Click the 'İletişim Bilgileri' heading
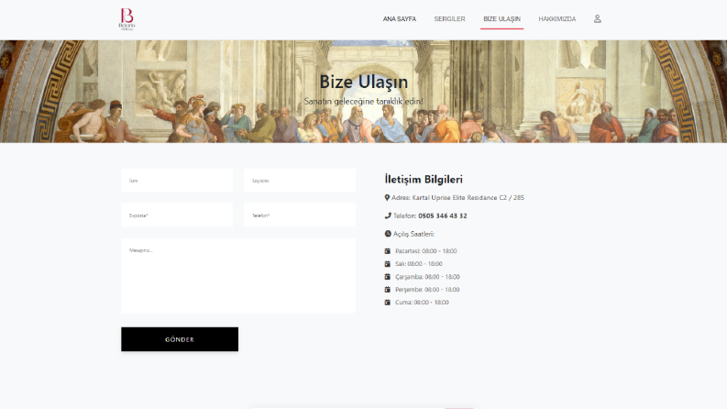727x409 pixels. click(424, 179)
